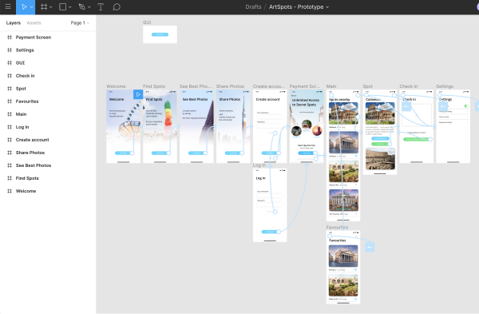This screenshot has height=314, width=479.
Task: Open file options chevron beside ArtSpots - Prototype
Action: (x=327, y=7)
